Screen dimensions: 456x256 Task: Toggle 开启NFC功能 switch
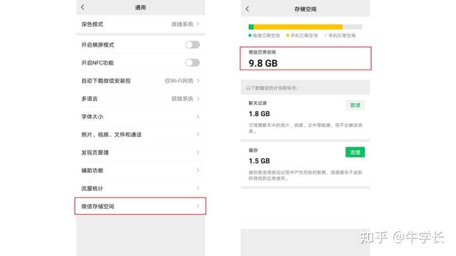pyautogui.click(x=193, y=63)
